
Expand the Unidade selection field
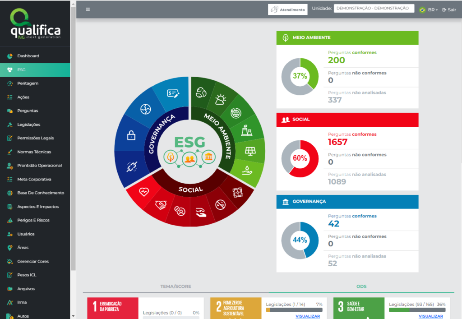click(x=374, y=8)
